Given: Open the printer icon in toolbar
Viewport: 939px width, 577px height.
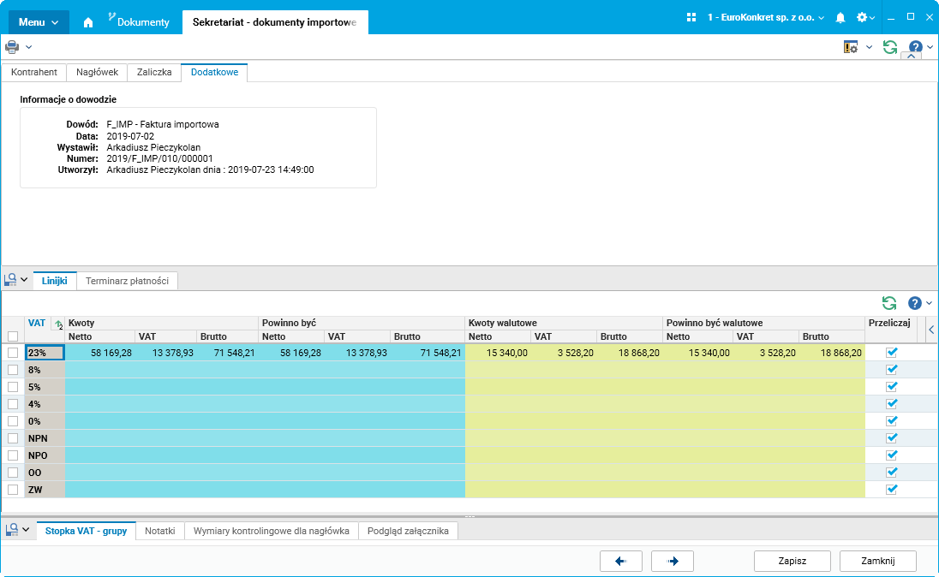Looking at the screenshot, I should click(12, 46).
